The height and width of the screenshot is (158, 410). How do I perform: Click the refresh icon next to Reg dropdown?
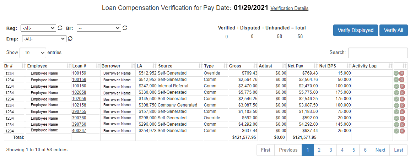click(x=60, y=28)
